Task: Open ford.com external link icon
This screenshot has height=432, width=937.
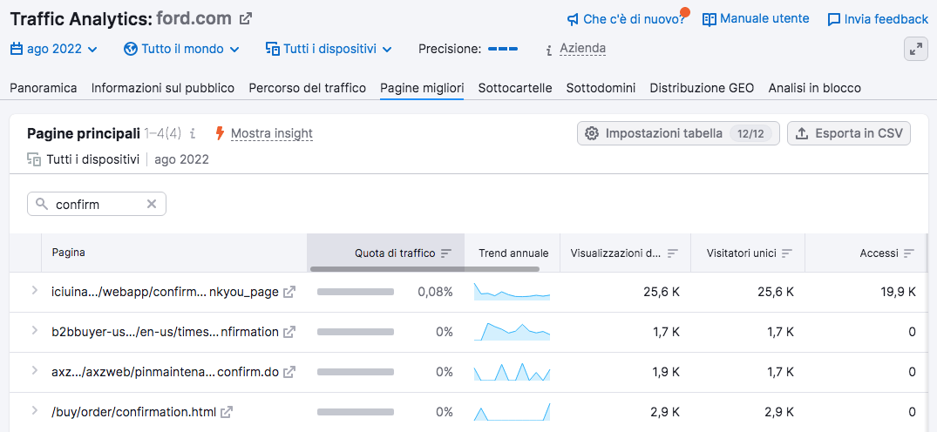Action: [x=246, y=18]
